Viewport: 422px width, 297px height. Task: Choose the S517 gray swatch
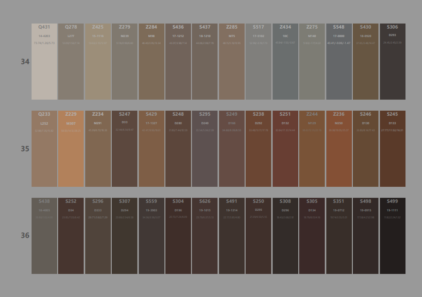(259, 62)
